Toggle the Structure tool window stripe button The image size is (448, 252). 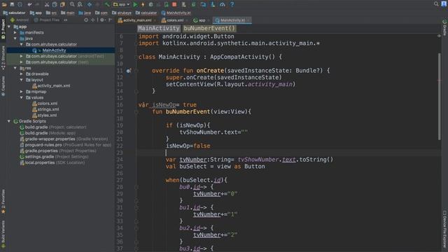point(3,58)
